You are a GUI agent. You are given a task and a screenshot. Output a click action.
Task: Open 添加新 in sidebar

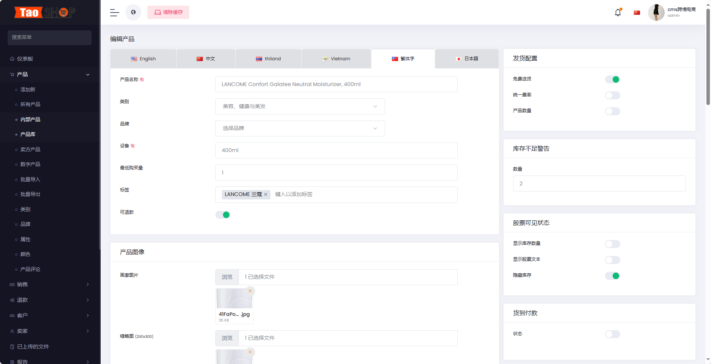click(x=28, y=89)
